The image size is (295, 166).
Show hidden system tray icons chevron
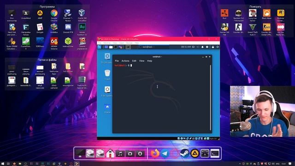240,164
